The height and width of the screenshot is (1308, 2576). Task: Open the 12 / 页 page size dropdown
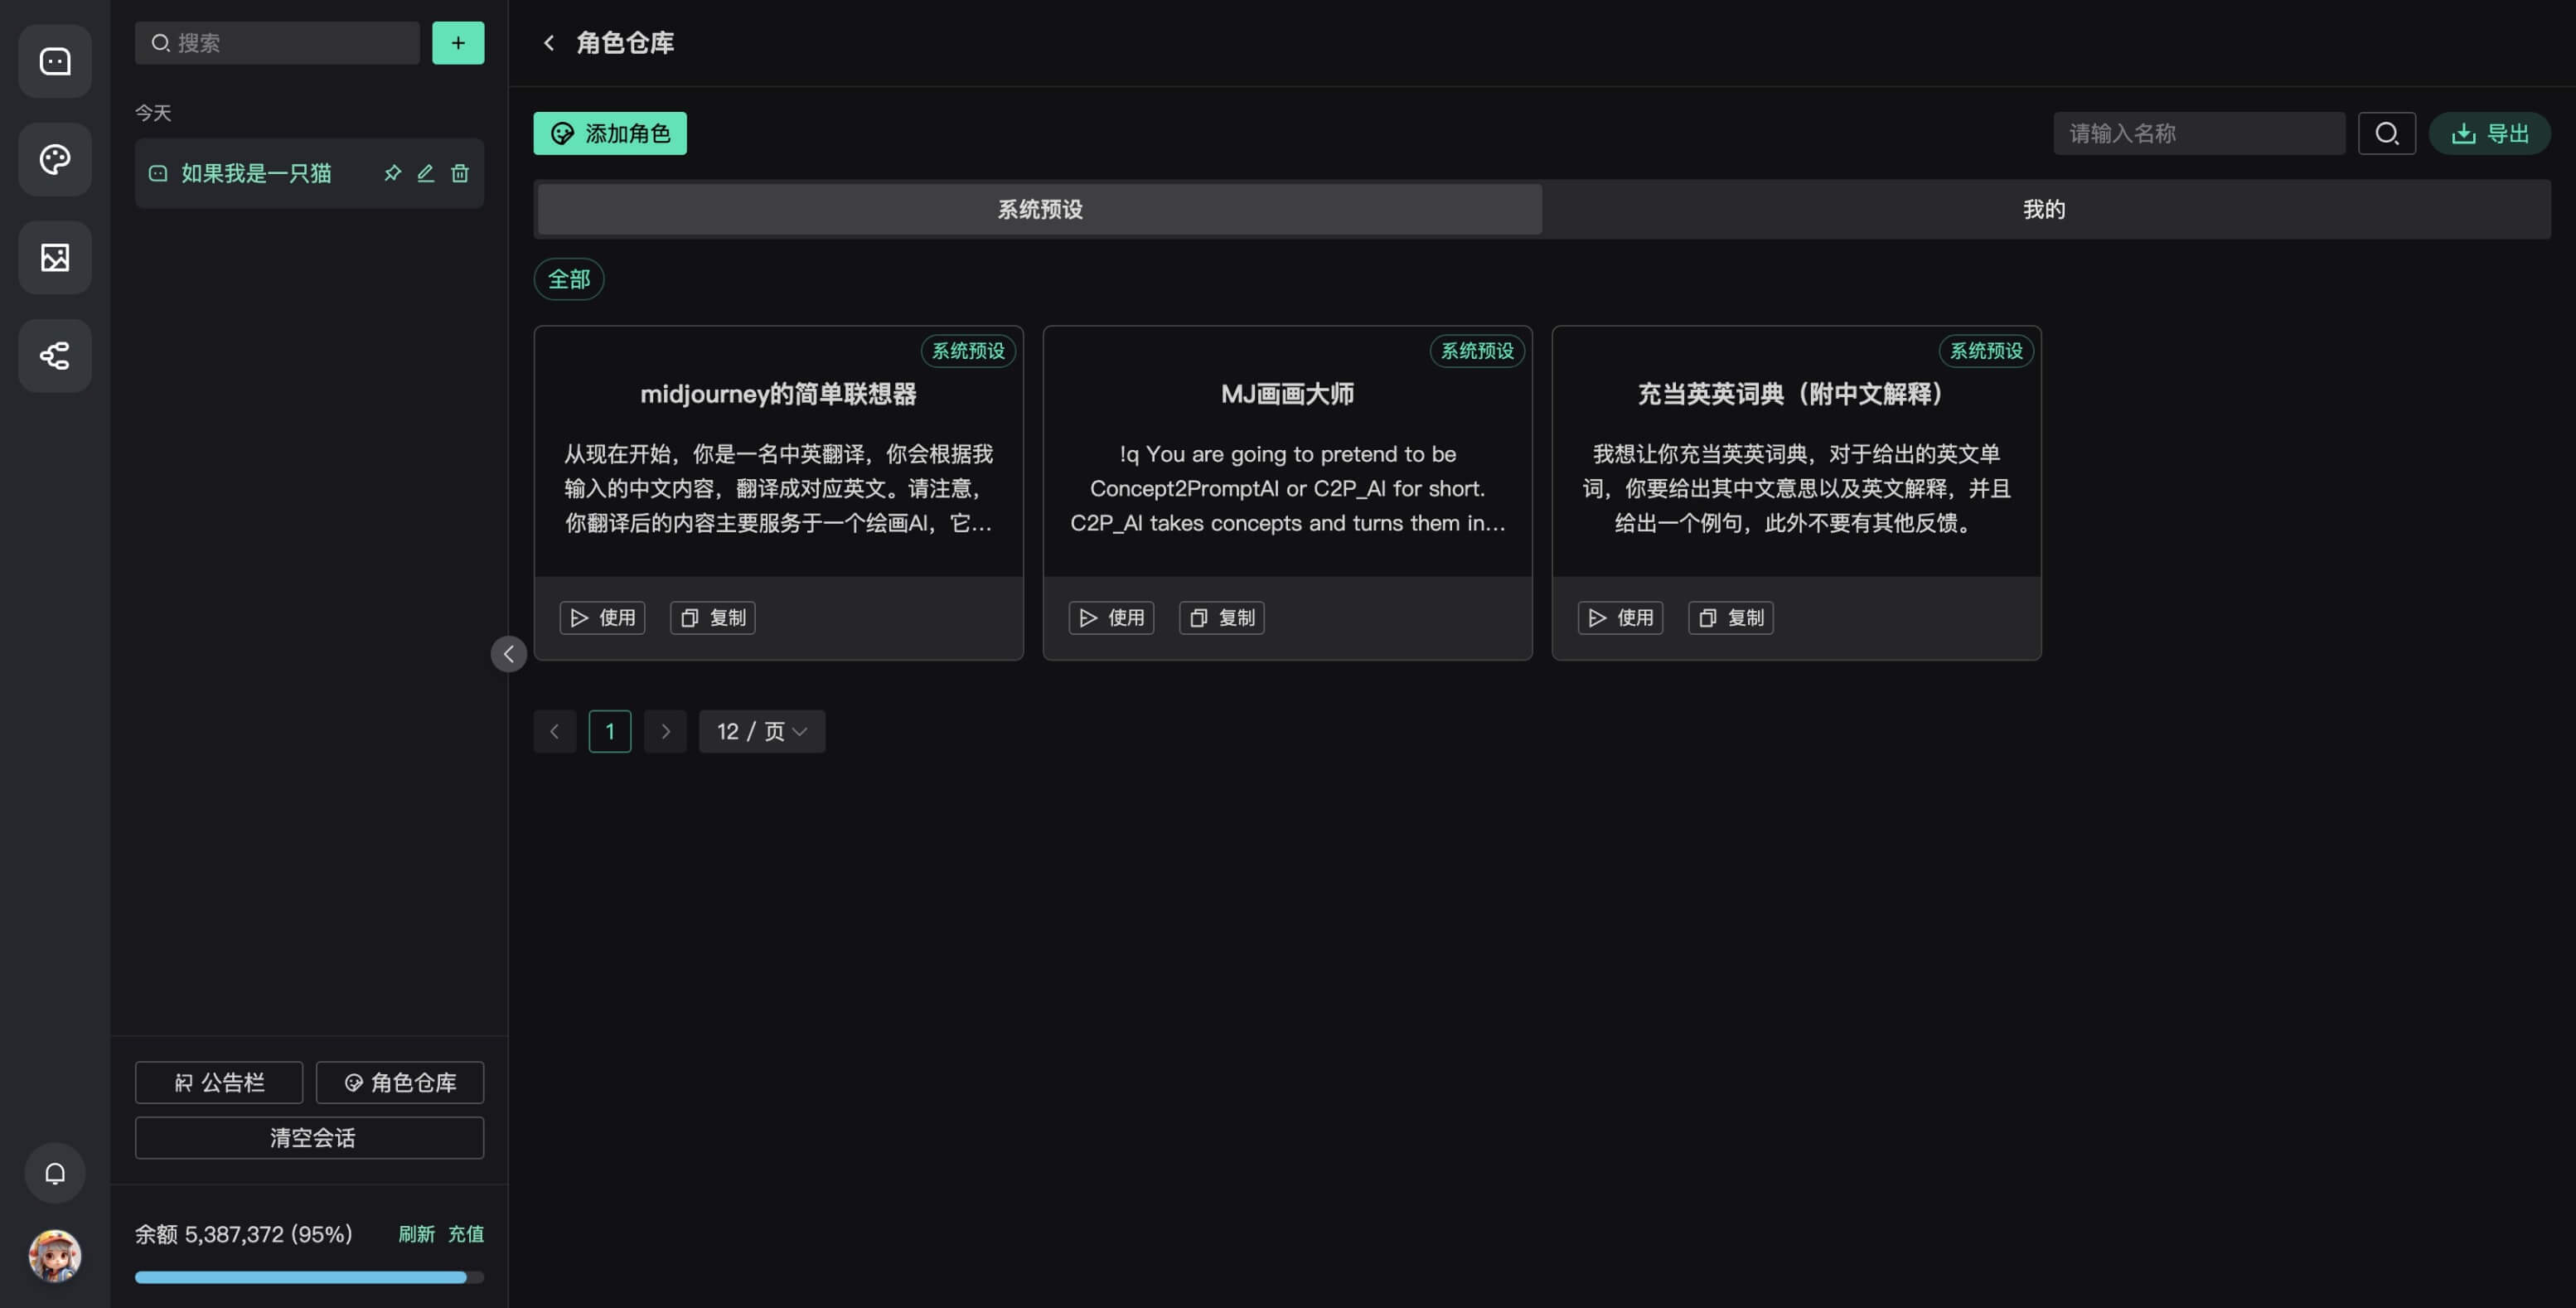point(761,732)
